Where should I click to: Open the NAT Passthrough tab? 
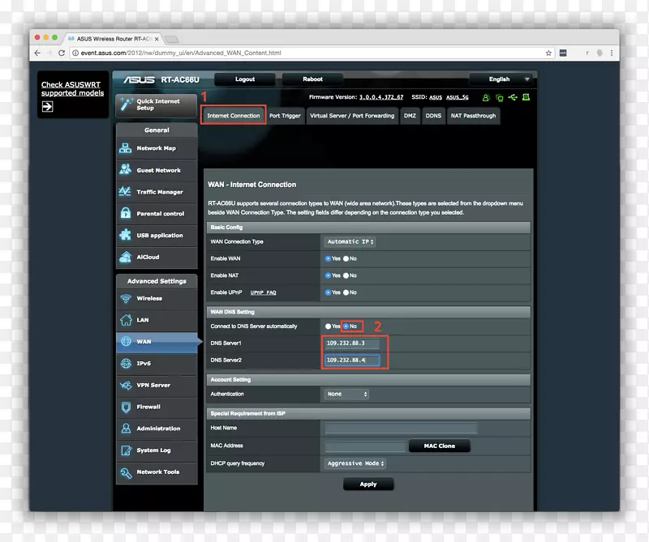click(x=473, y=116)
